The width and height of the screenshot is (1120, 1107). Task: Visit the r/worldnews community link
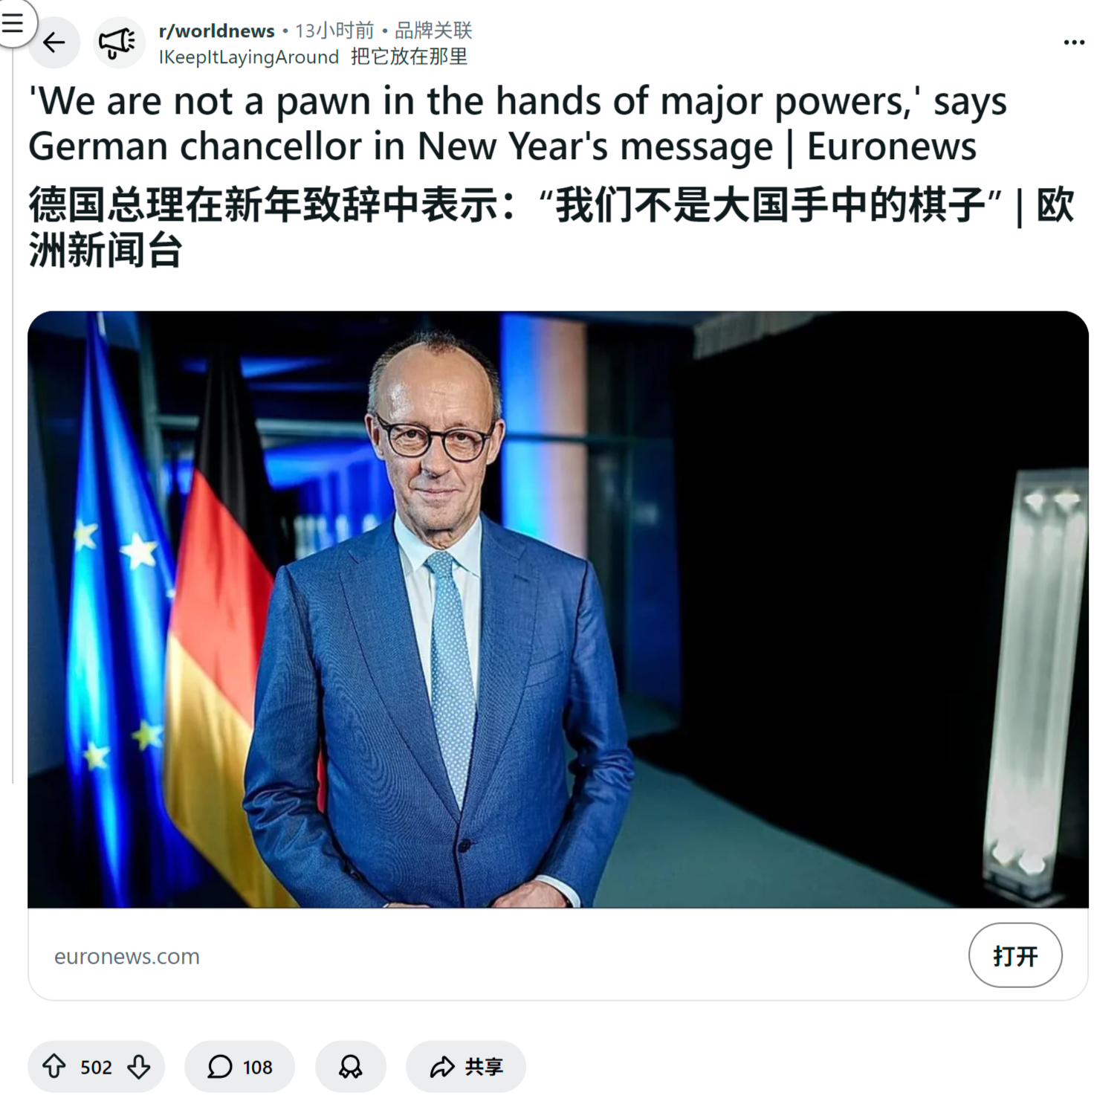pos(216,30)
